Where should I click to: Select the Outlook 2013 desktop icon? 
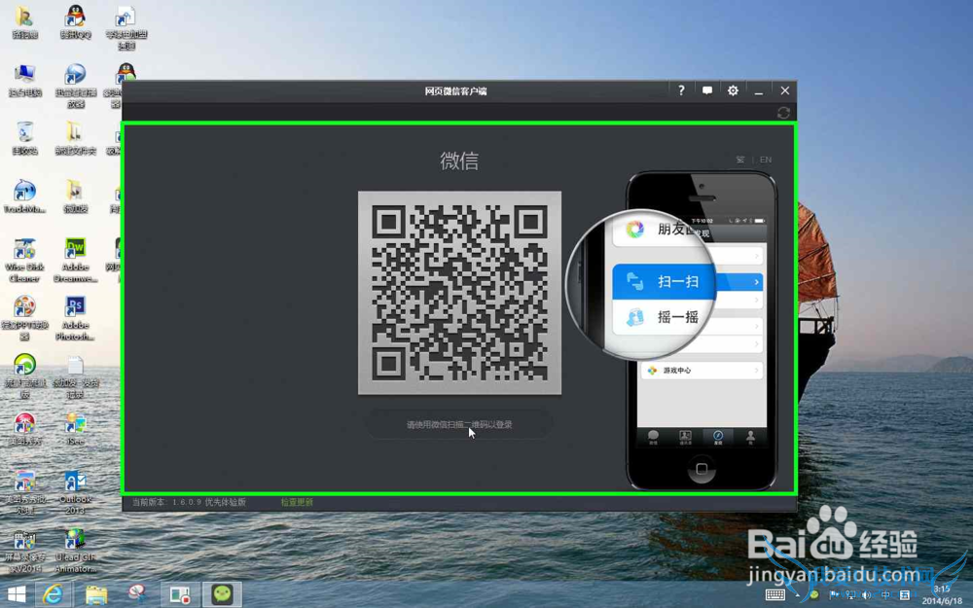(75, 492)
